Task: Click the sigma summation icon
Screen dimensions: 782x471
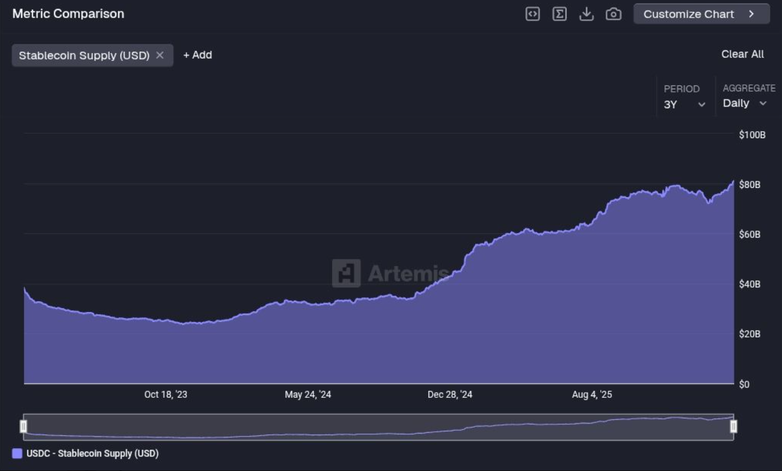Action: click(x=559, y=14)
